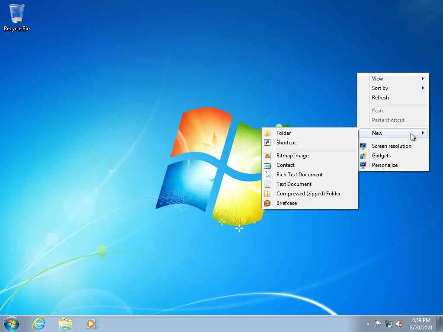Create a new Text Document

click(310, 184)
